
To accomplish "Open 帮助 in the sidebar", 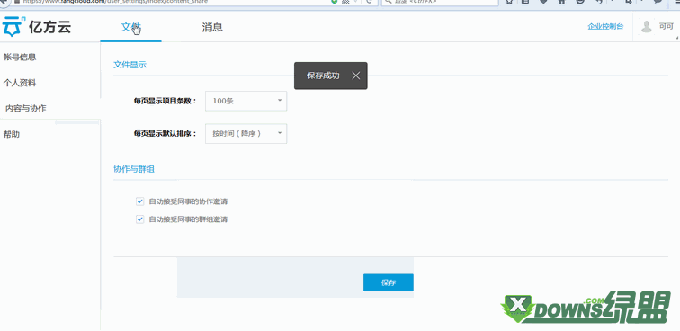I will 12,135.
